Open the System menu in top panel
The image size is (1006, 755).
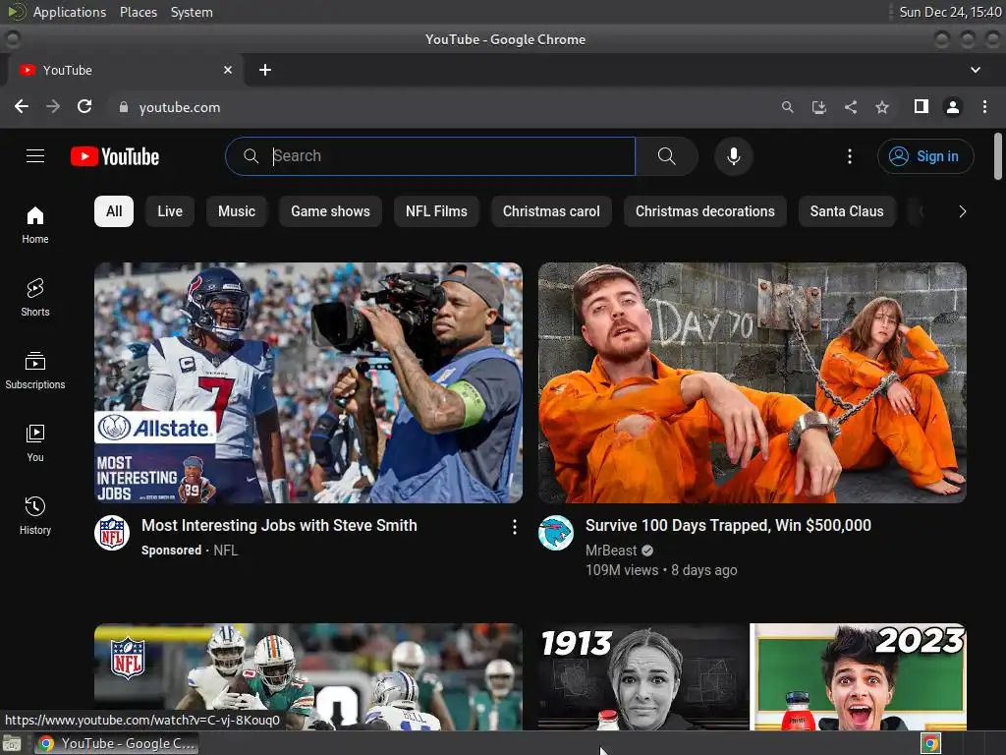(192, 12)
